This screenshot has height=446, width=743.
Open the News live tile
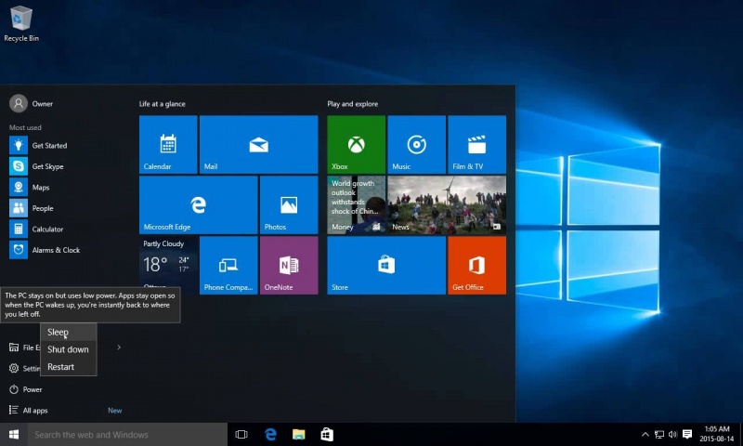coord(447,204)
